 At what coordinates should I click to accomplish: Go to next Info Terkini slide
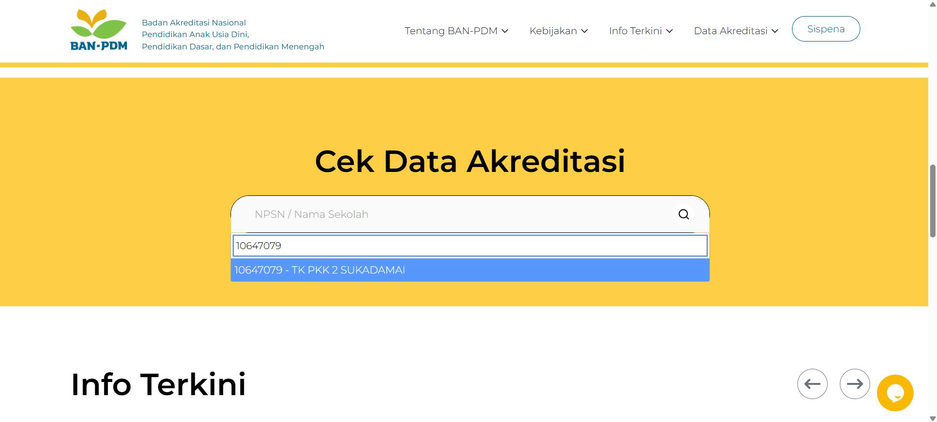[x=854, y=384]
